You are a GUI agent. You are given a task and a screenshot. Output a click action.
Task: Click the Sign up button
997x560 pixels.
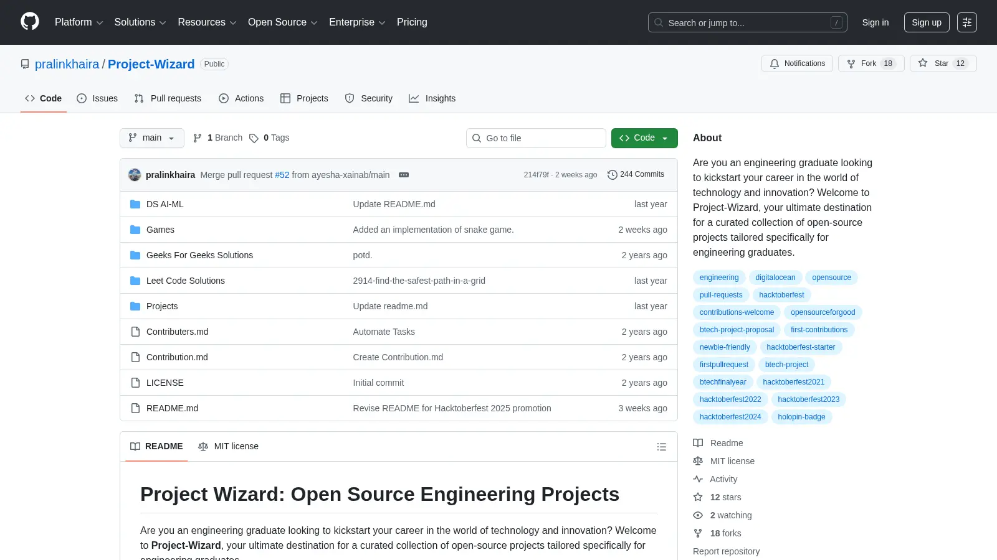(x=927, y=22)
